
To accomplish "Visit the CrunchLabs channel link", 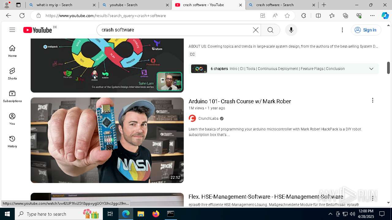I will pos(208,119).
